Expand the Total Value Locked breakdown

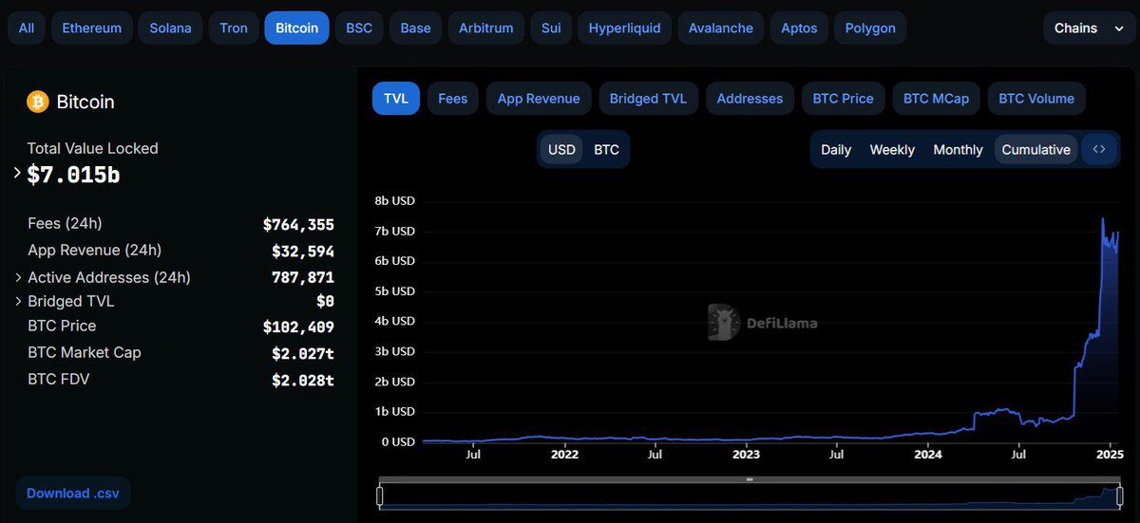click(x=17, y=173)
